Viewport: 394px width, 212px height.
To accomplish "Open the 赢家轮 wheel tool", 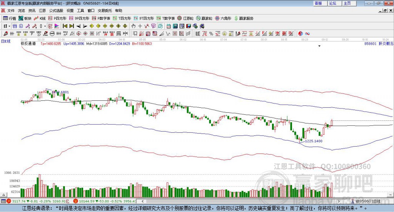I will (x=204, y=18).
